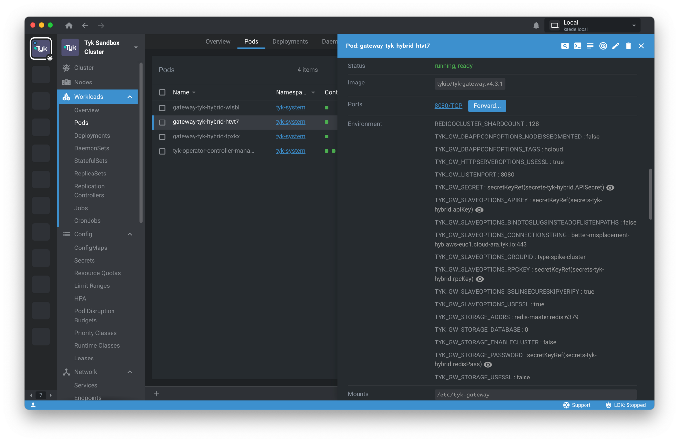Open pod logs icon in header
This screenshot has height=442, width=679.
click(590, 46)
